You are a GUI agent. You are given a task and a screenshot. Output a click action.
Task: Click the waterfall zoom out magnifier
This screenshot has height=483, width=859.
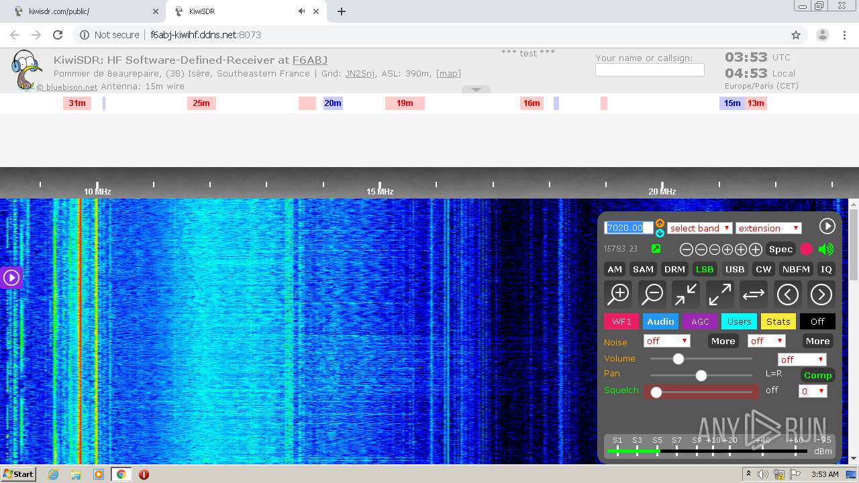[652, 294]
